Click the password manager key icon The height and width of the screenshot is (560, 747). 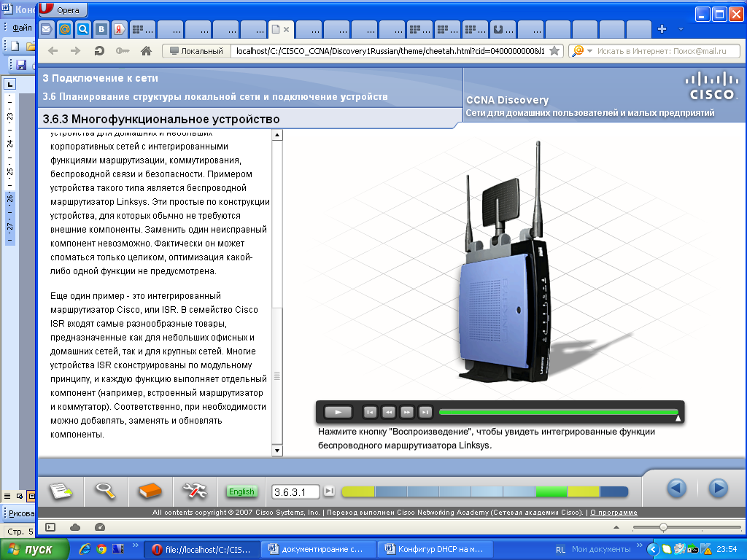coord(123,50)
